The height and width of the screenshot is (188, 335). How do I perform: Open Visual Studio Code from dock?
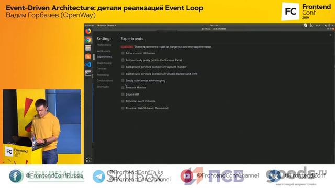click(x=88, y=64)
